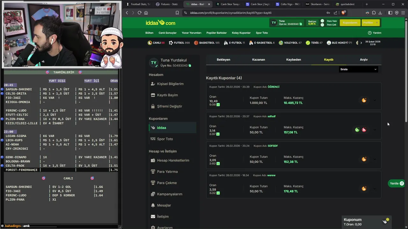Copy member number under Tuna Yurdakul
408x229 pixels.
tap(190, 66)
